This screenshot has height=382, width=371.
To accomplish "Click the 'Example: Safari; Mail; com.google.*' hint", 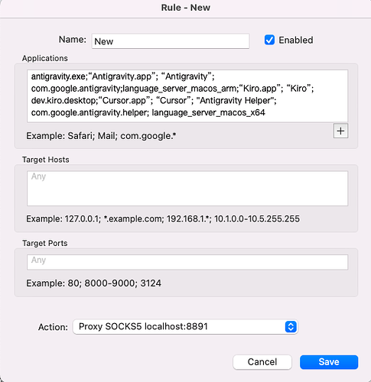I will click(x=101, y=136).
